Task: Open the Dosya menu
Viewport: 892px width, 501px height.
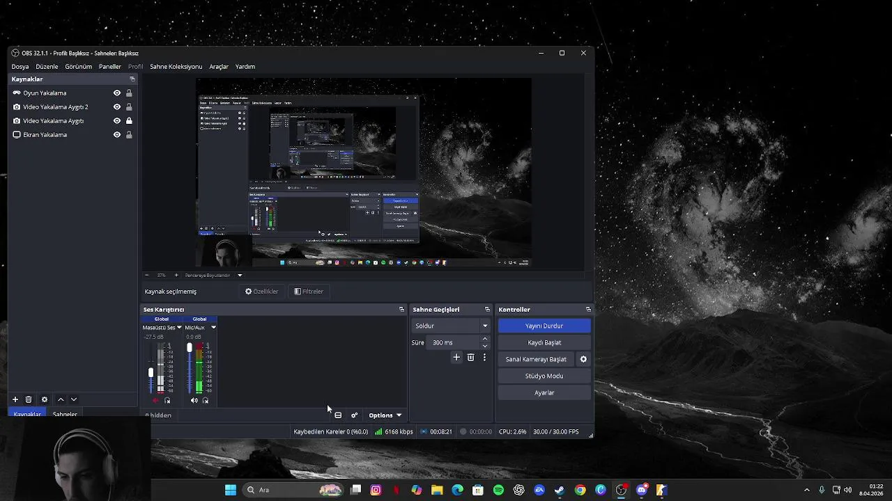Action: 20,67
